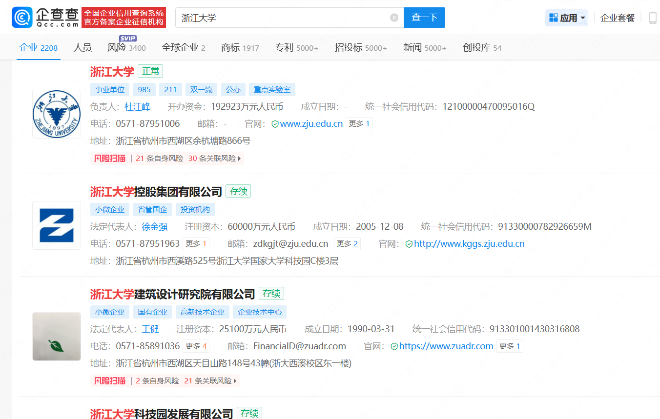Click the 应用 grid icon
Image resolution: width=660 pixels, height=419 pixels.
tap(553, 18)
